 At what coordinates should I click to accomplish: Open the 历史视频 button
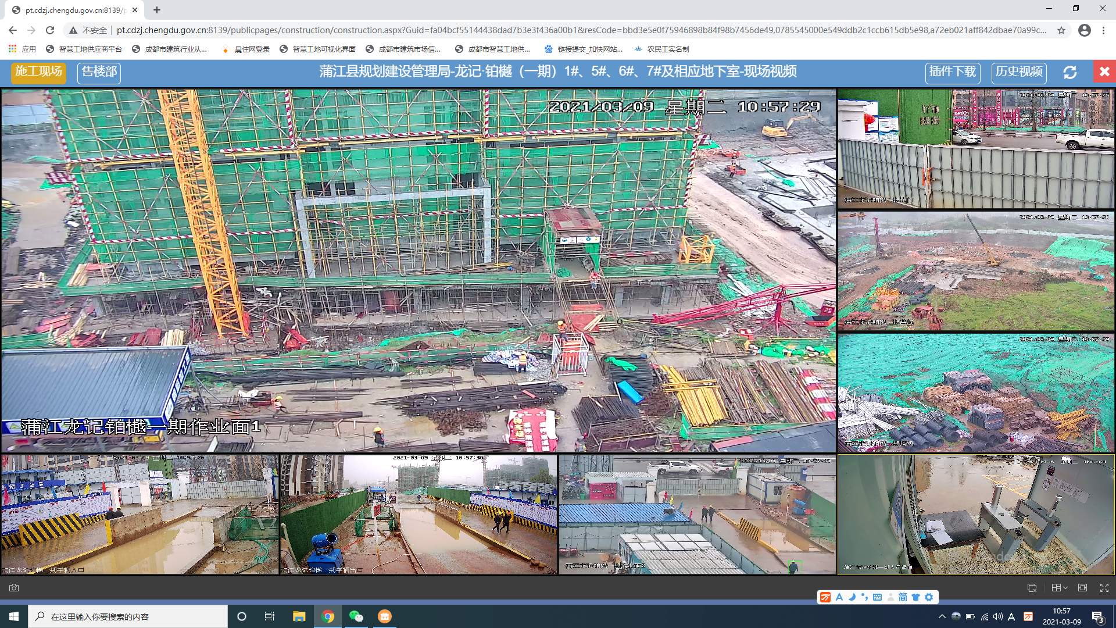[1018, 72]
